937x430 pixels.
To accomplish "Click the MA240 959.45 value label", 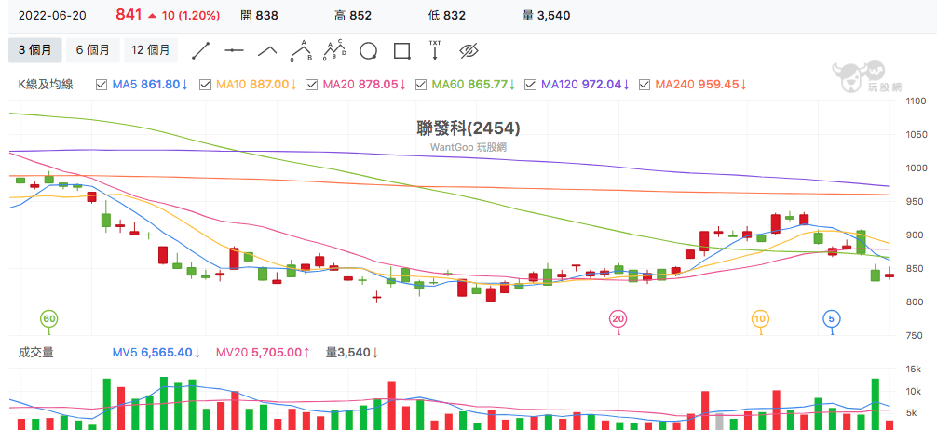I will 701,85.
